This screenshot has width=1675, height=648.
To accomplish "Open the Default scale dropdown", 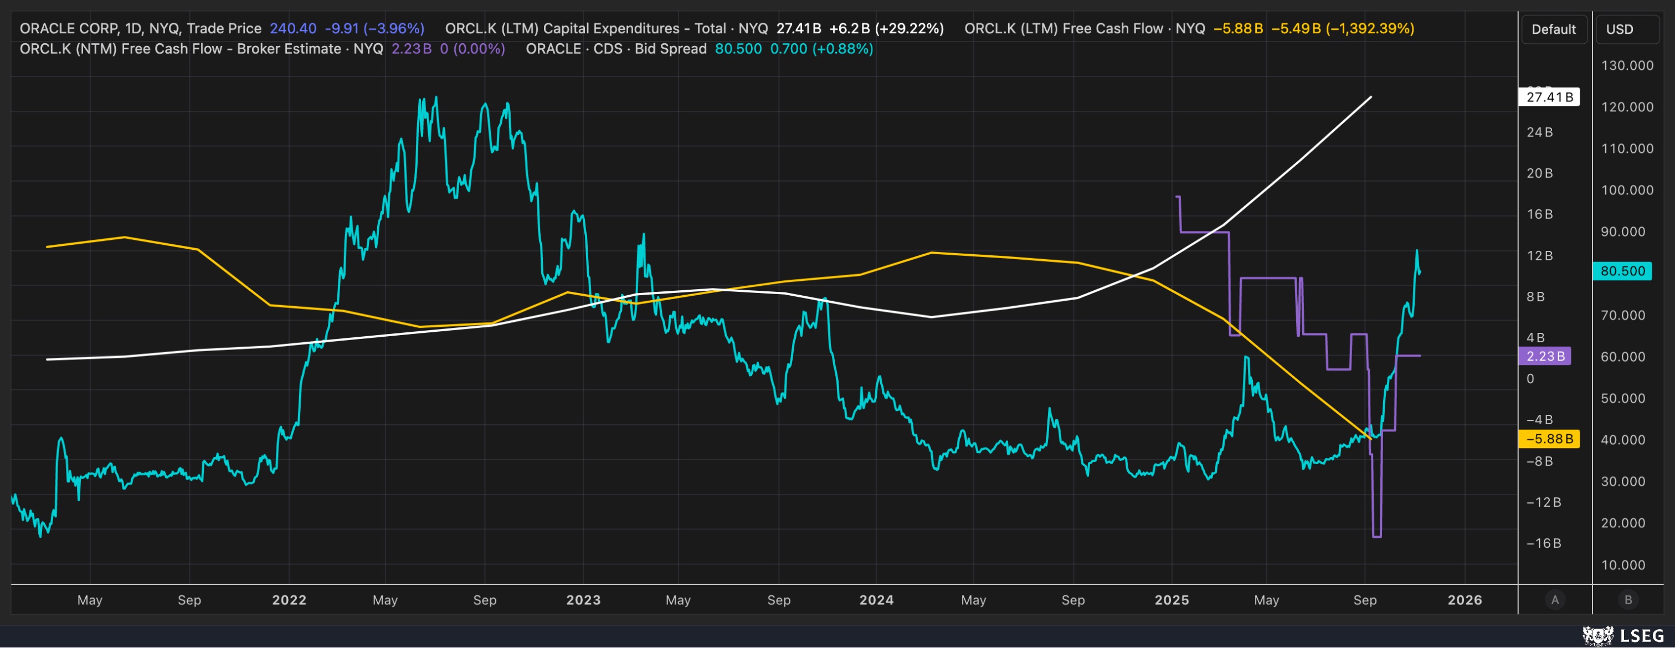I will click(1553, 29).
